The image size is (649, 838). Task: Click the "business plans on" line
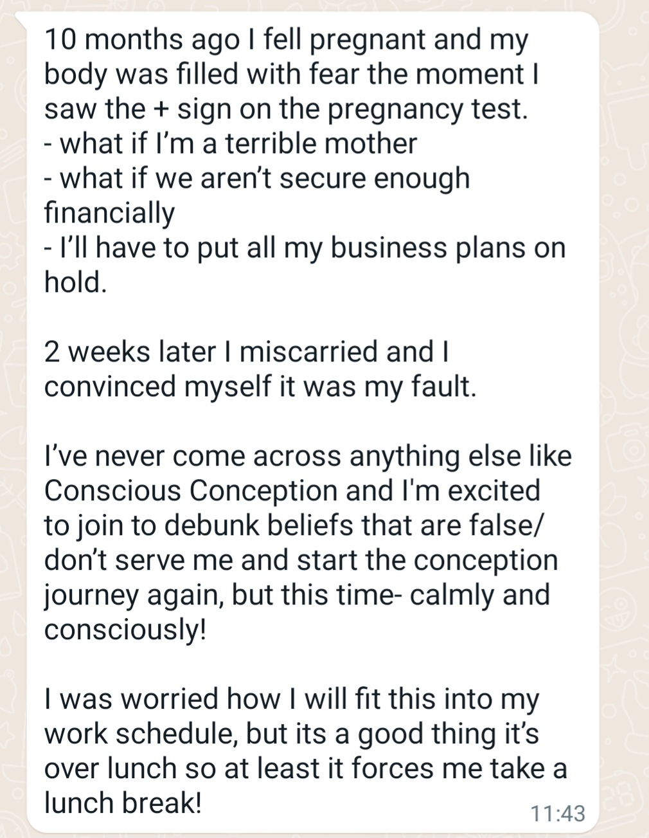305,248
